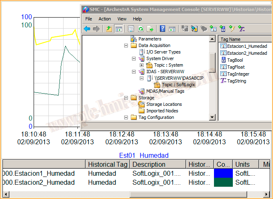Click the Tag Name column header
This screenshot has height=199, width=273.
[230, 39]
